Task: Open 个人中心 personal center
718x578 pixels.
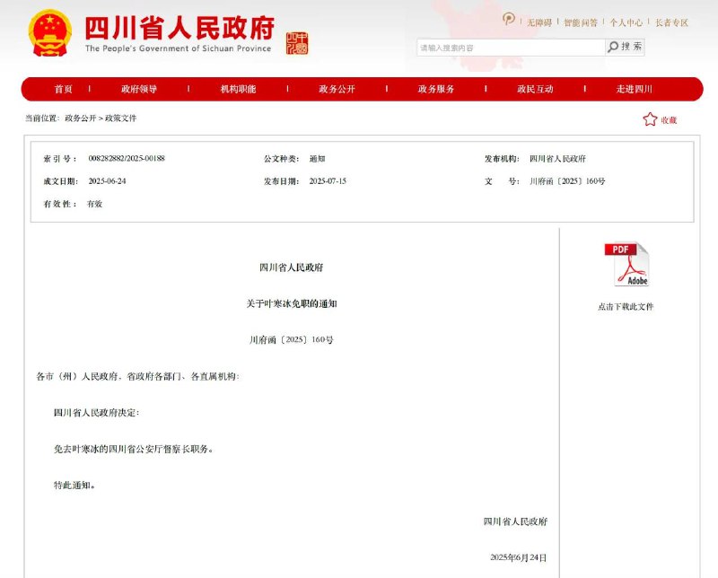Action: click(624, 22)
